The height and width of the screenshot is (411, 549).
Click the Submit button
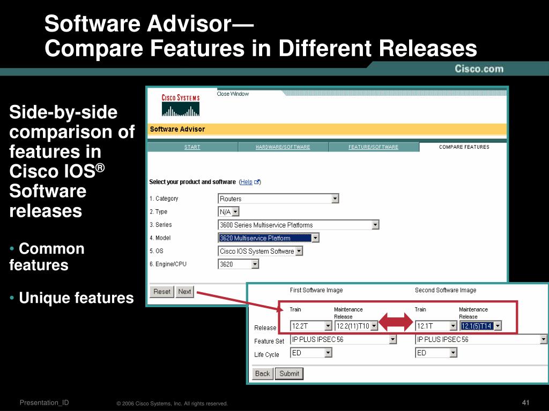(289, 374)
